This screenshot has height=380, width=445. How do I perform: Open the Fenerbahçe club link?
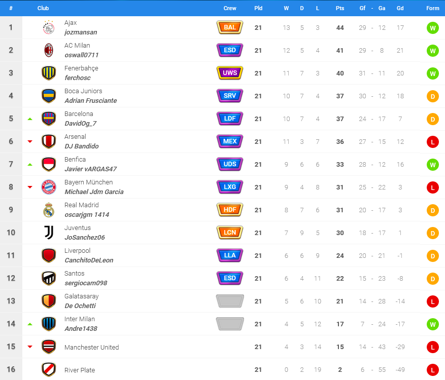click(81, 68)
